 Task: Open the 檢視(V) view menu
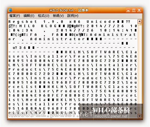[x=58, y=16]
